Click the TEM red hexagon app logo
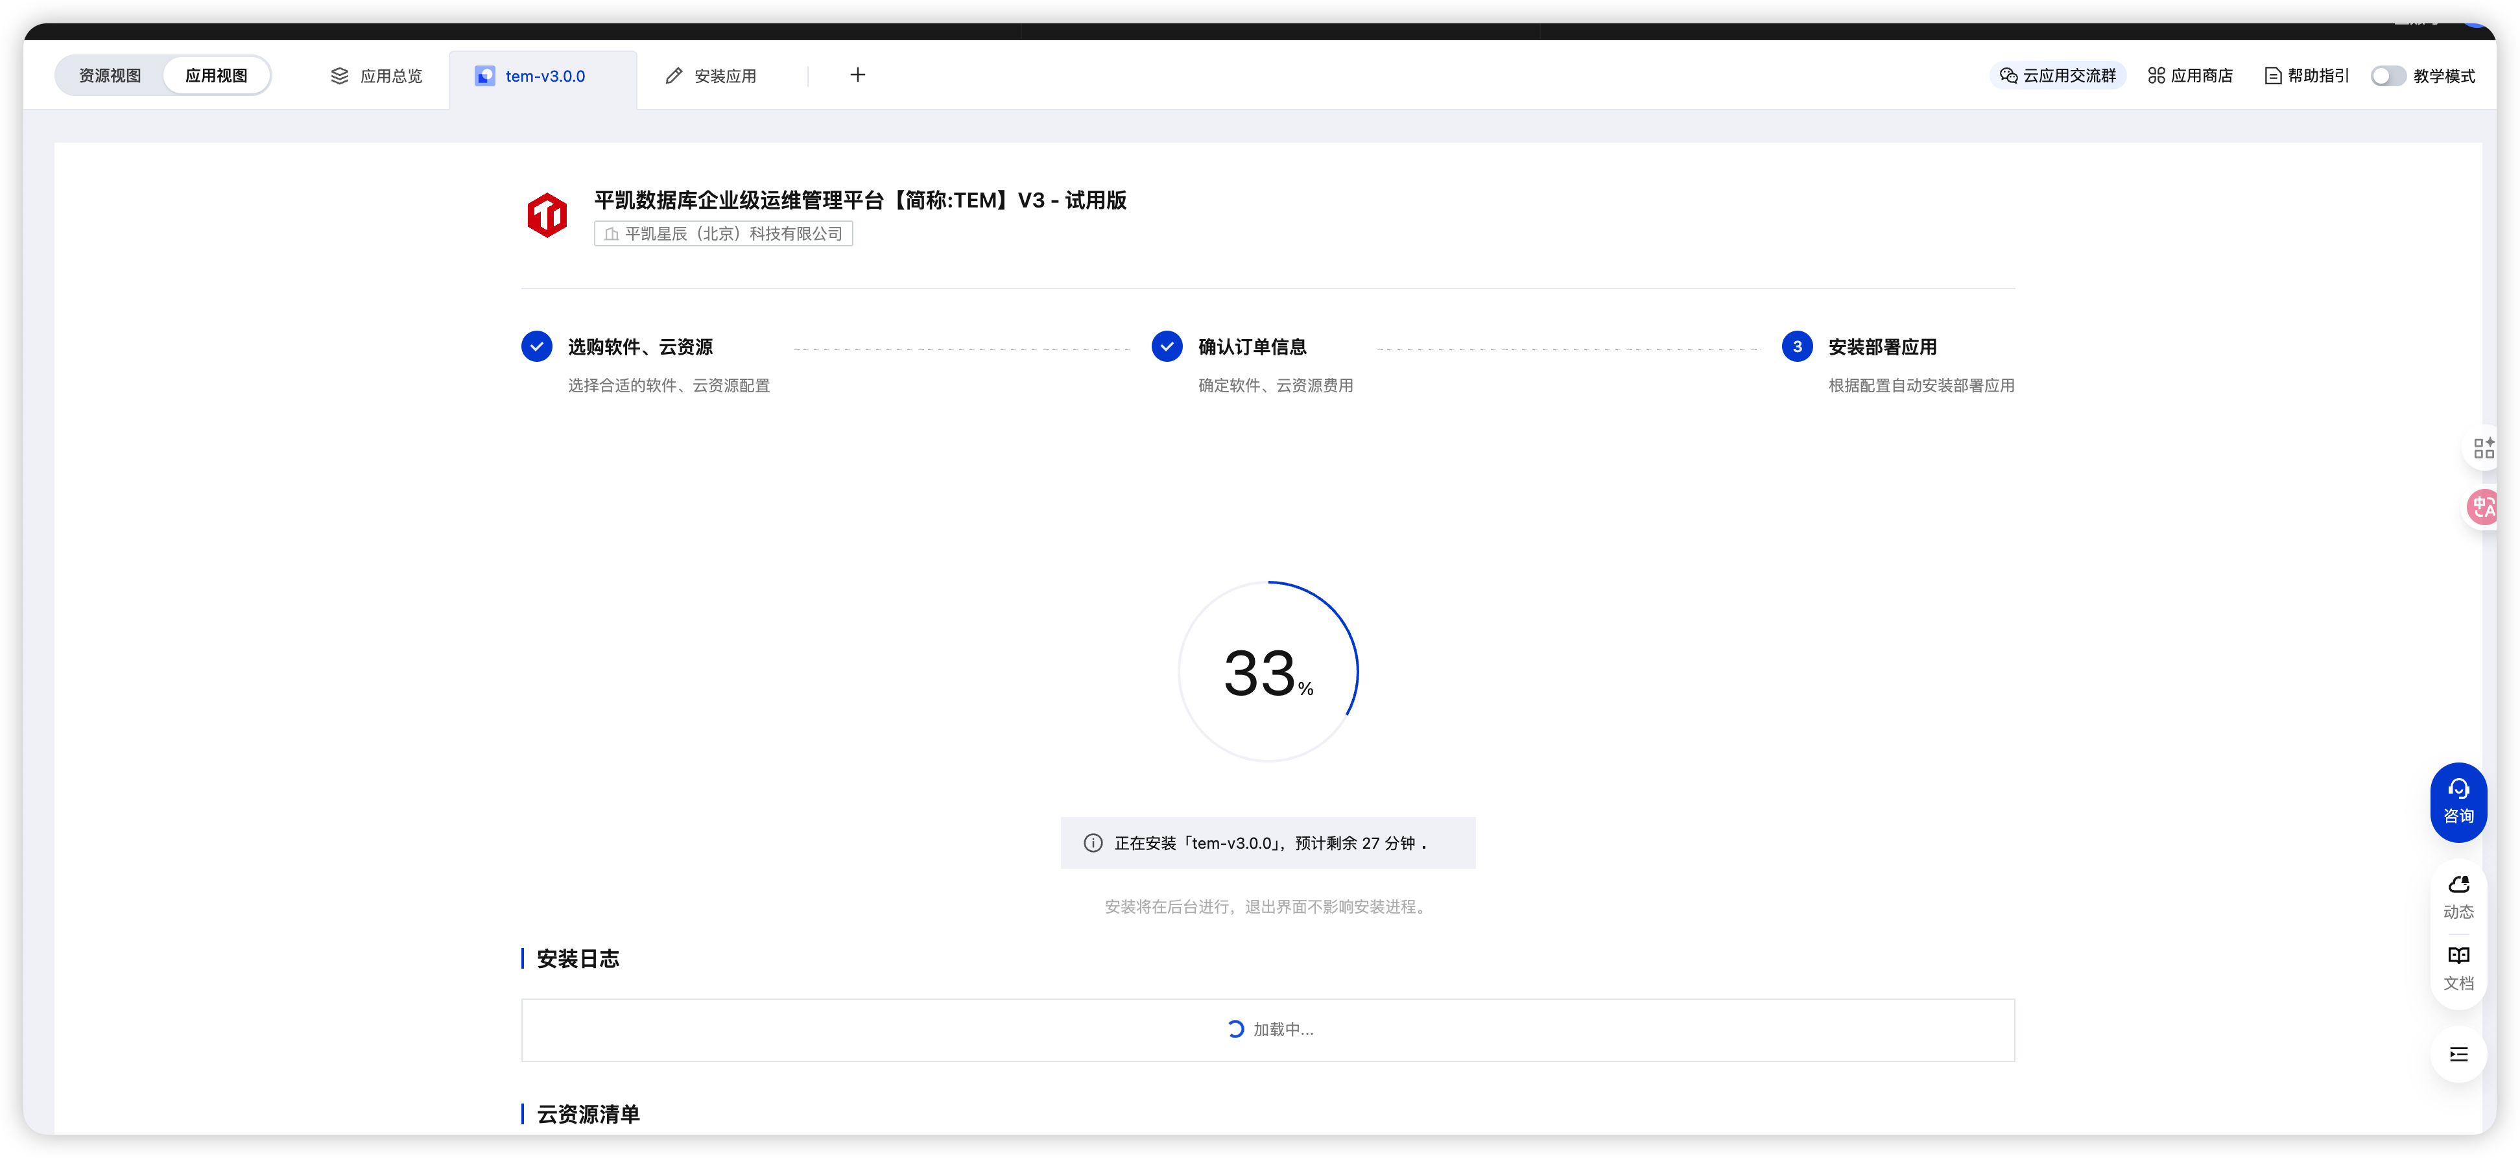 point(547,214)
